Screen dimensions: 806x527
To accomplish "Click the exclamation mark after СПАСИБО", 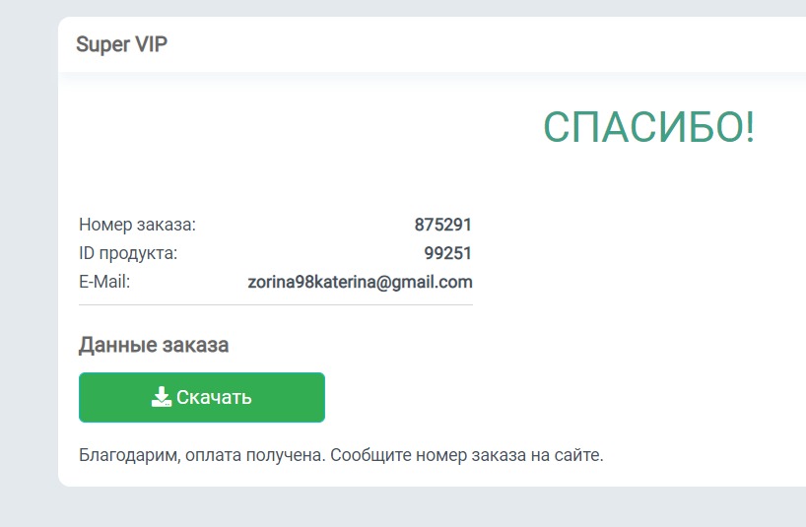I will click(750, 127).
